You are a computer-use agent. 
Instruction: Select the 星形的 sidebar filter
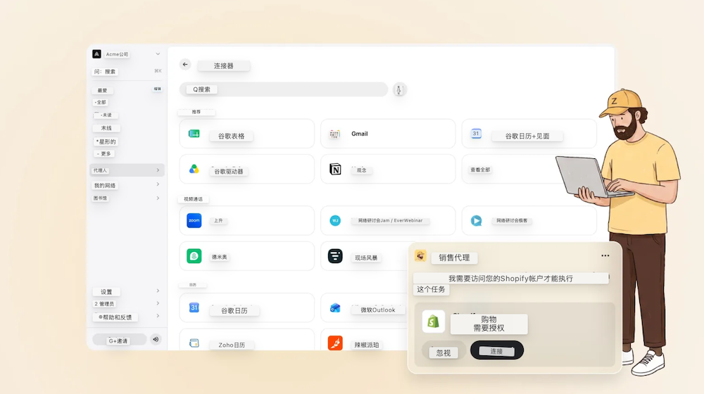coord(106,141)
